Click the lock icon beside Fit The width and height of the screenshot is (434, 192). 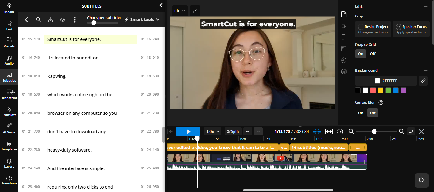pos(195,11)
